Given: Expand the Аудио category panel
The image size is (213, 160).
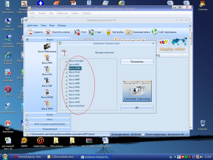Looking at the screenshot, I should coord(47,114).
